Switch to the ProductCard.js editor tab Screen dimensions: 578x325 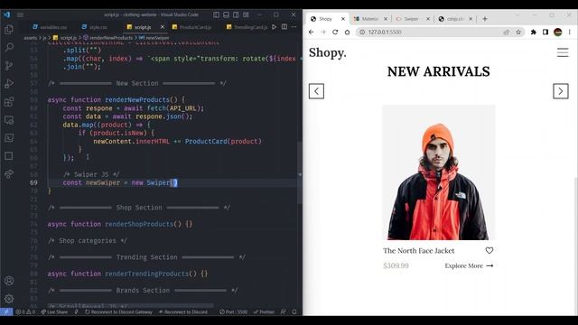[x=192, y=27]
